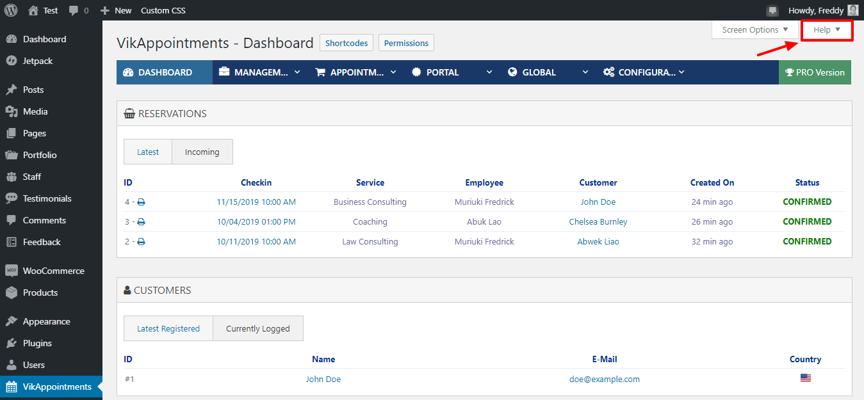
Task: Click the Permissions button
Action: pyautogui.click(x=406, y=43)
